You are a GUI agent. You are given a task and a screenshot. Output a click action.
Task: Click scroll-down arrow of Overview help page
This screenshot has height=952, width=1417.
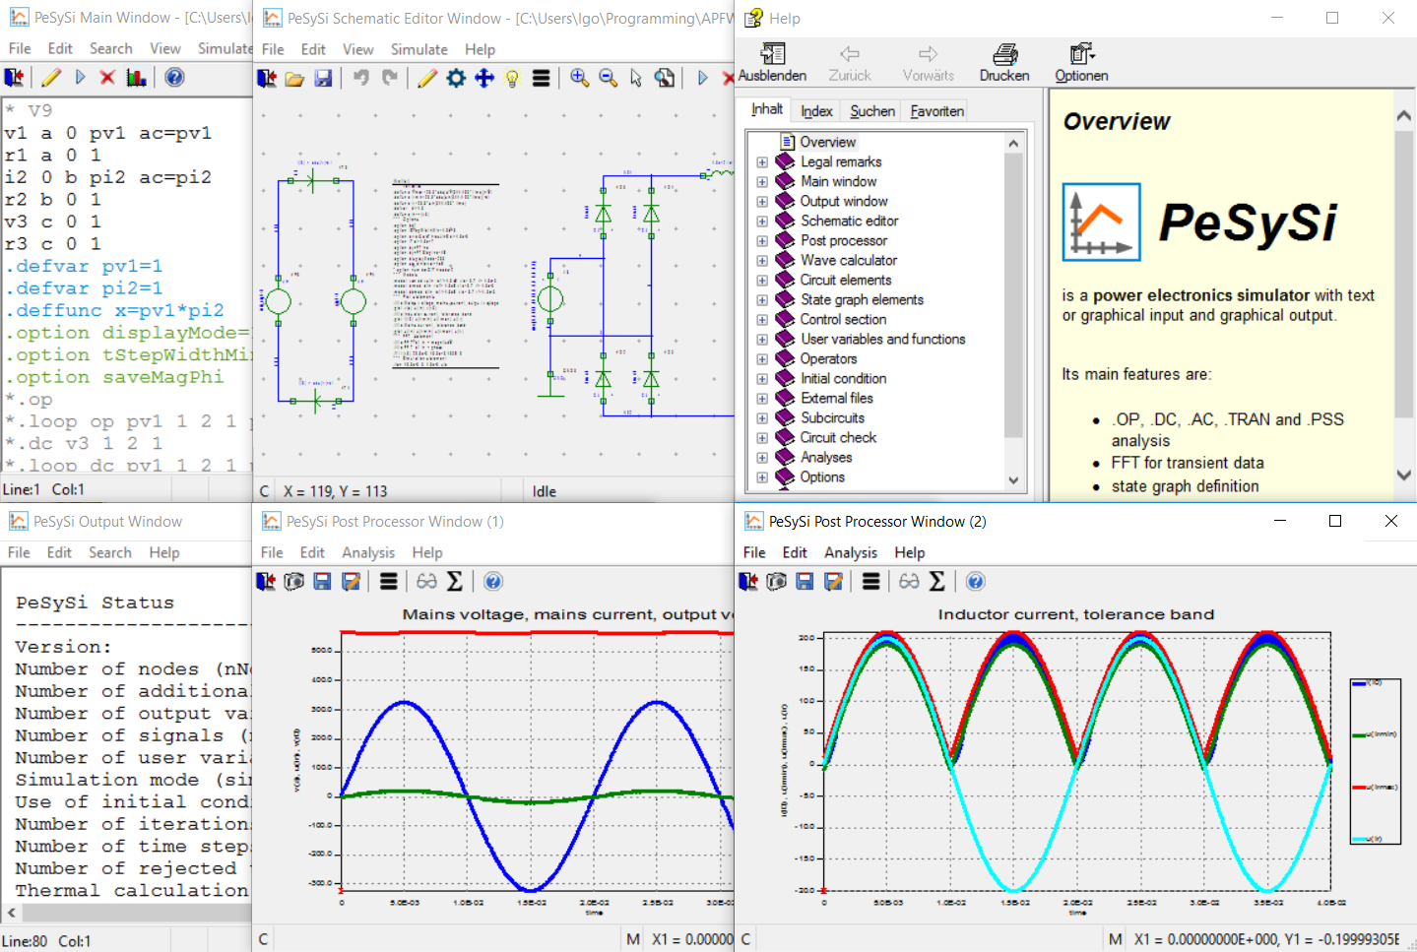click(x=1404, y=475)
